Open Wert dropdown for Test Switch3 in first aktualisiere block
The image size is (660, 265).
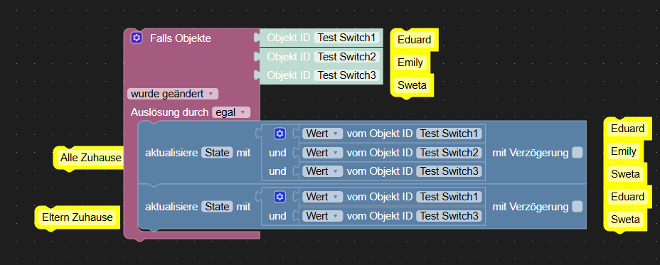point(323,171)
